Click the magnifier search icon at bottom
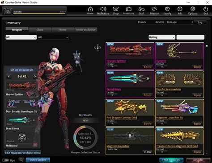Screen dimensions: 212x163 click(21, 160)
